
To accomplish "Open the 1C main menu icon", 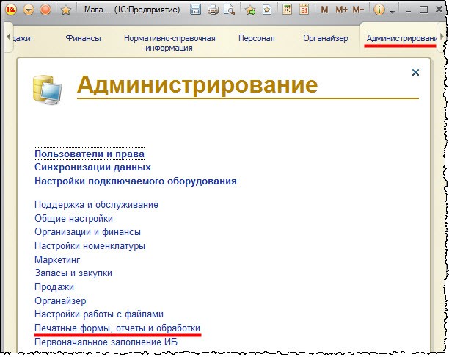I will [x=11, y=10].
